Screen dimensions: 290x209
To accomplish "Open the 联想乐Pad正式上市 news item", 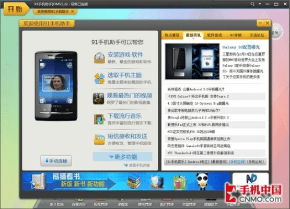I will click(x=198, y=125).
